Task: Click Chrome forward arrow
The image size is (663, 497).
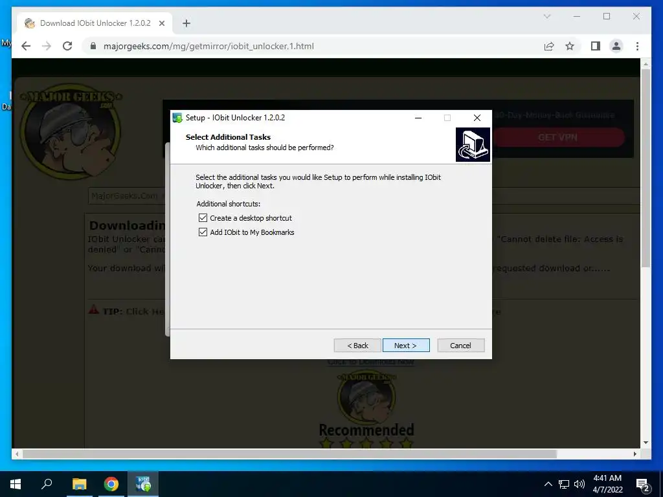Action: 47,46
